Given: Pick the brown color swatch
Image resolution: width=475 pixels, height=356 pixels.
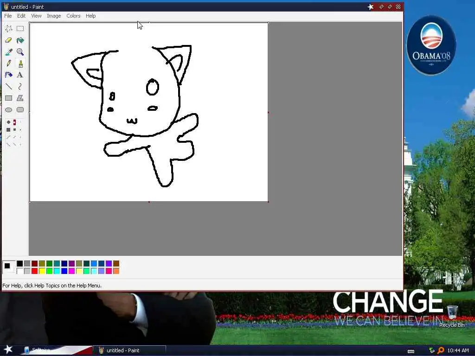Looking at the screenshot, I should coord(116,264).
